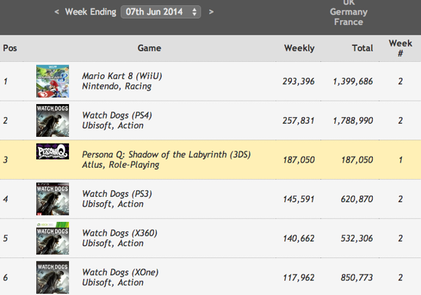Screen dimensions: 421x295
Task: Select weekly sales value 145,591
Action: coord(299,199)
